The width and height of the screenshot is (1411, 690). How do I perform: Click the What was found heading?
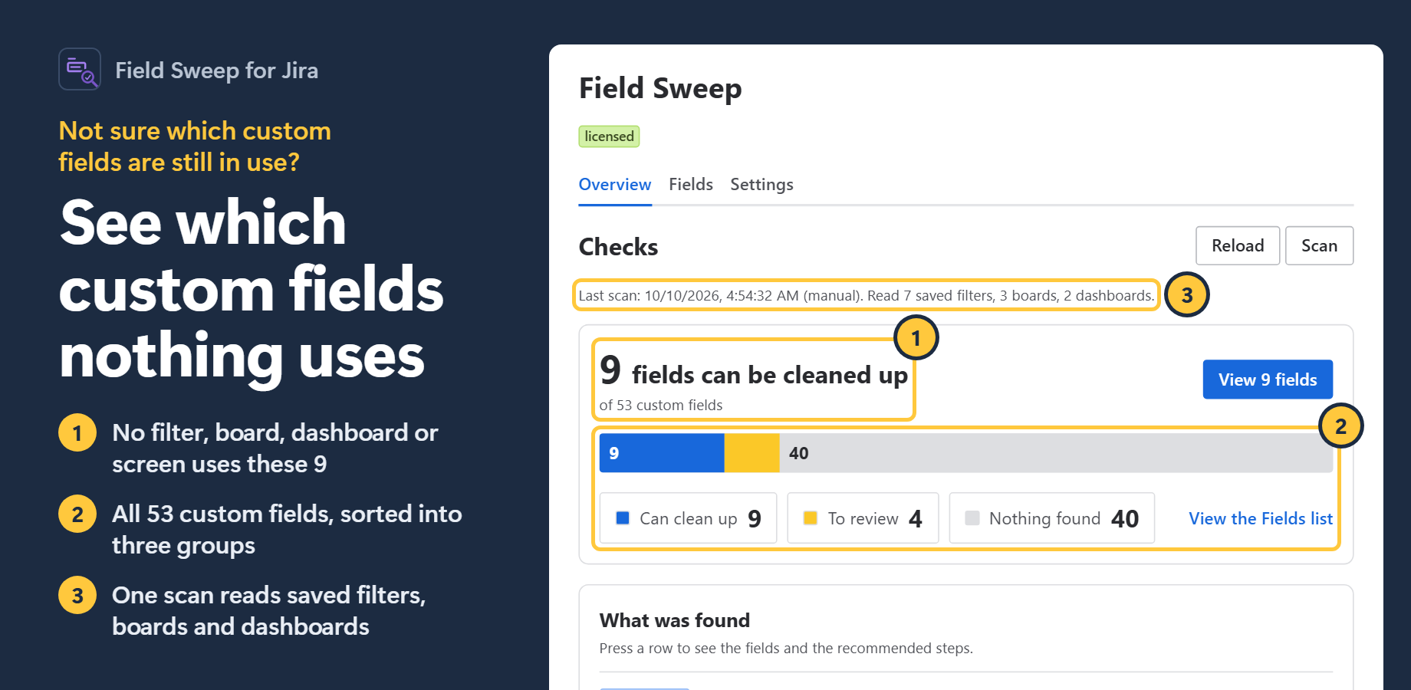pyautogui.click(x=675, y=620)
